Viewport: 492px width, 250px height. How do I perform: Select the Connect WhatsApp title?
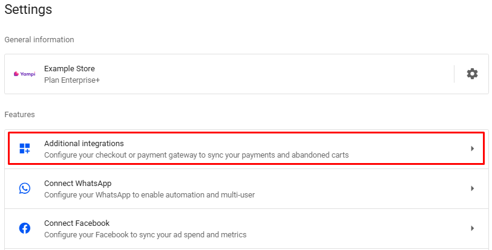[77, 184]
